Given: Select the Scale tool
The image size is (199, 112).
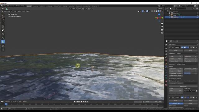Looking at the screenshot, I should tap(3, 30).
